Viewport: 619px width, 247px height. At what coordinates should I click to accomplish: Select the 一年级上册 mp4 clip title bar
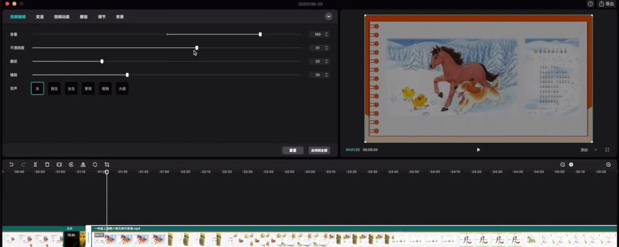(x=353, y=228)
